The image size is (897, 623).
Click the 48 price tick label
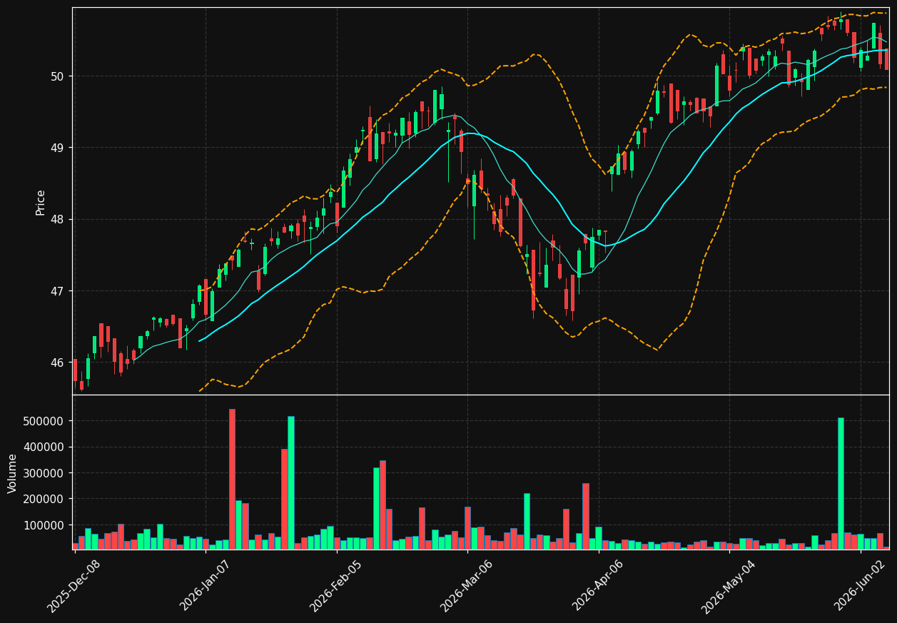tap(57, 219)
